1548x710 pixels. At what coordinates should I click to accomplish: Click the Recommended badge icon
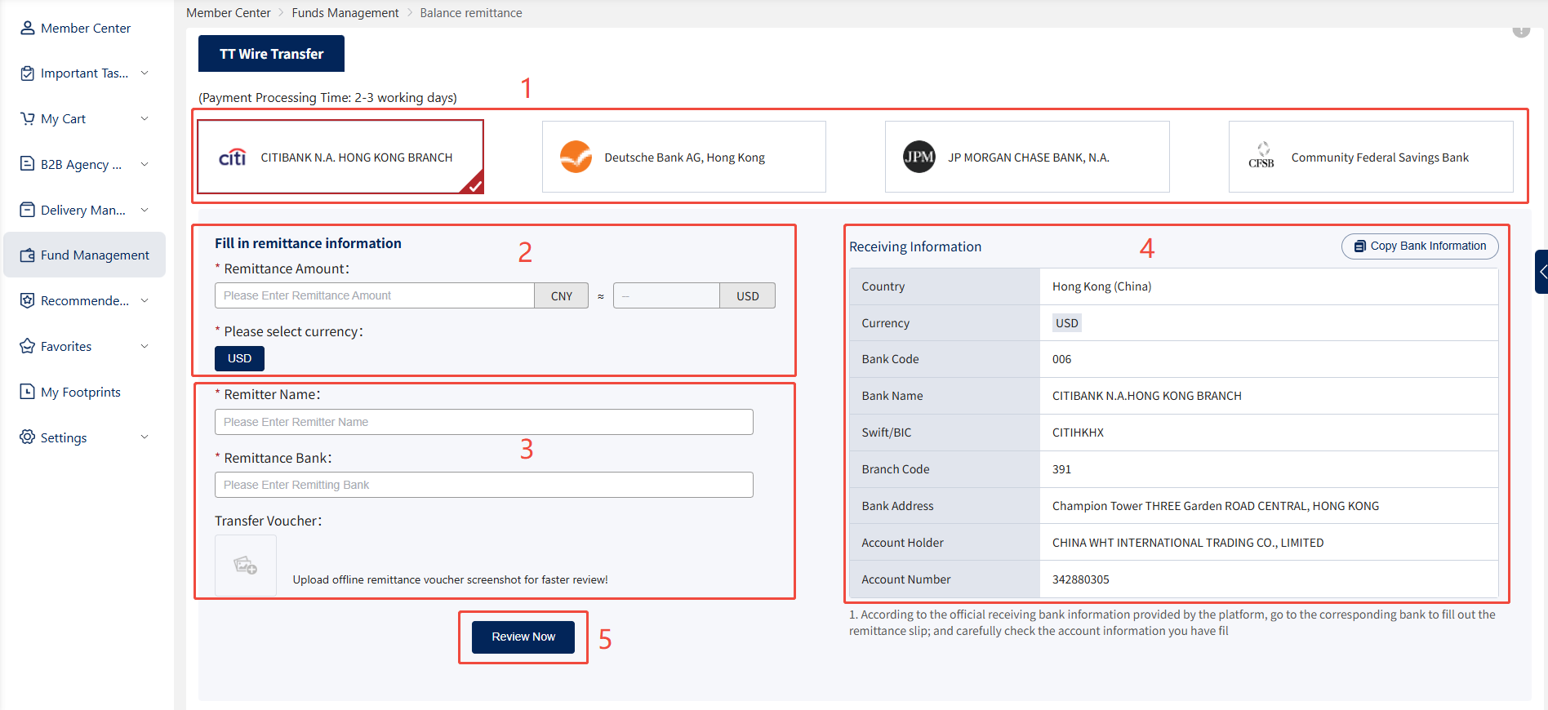click(28, 300)
